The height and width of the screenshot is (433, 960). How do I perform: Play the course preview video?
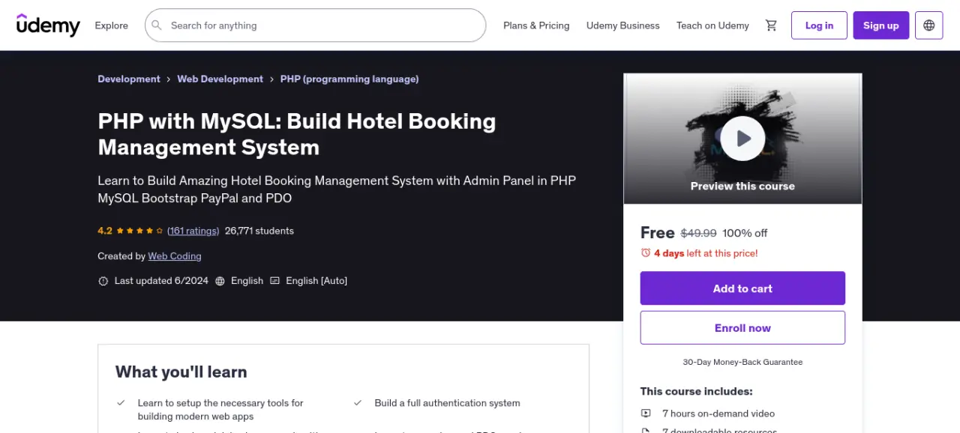tap(742, 139)
